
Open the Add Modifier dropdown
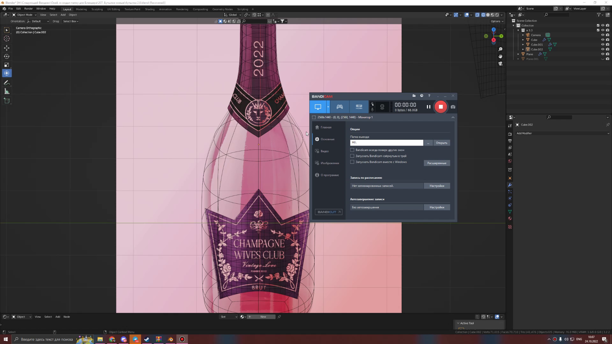(563, 133)
